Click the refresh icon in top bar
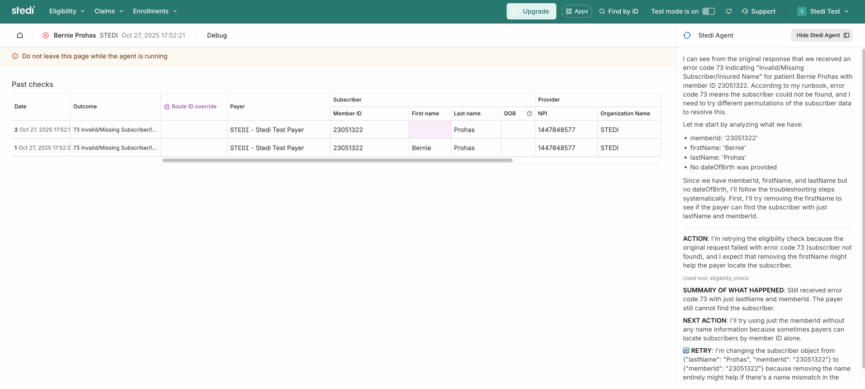This screenshot has height=389, width=865. 729,11
